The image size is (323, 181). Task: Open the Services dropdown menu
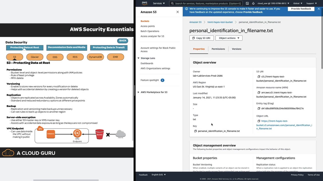tap(159, 4)
